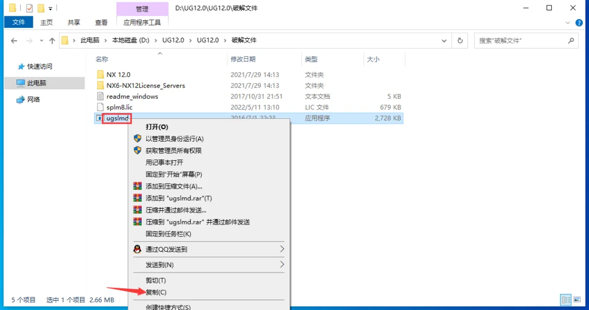Open the 通过QQ发送到 submenu

209,249
